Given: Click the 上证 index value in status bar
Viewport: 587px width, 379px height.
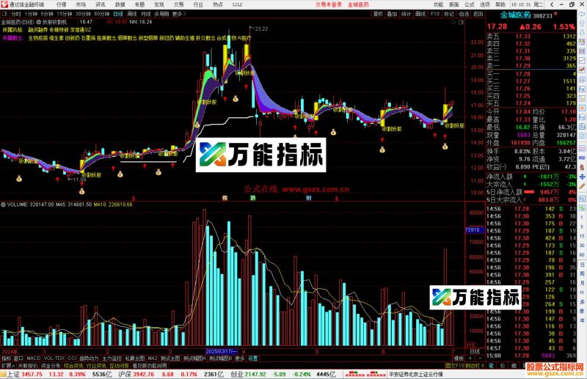Looking at the screenshot, I should (x=32, y=374).
